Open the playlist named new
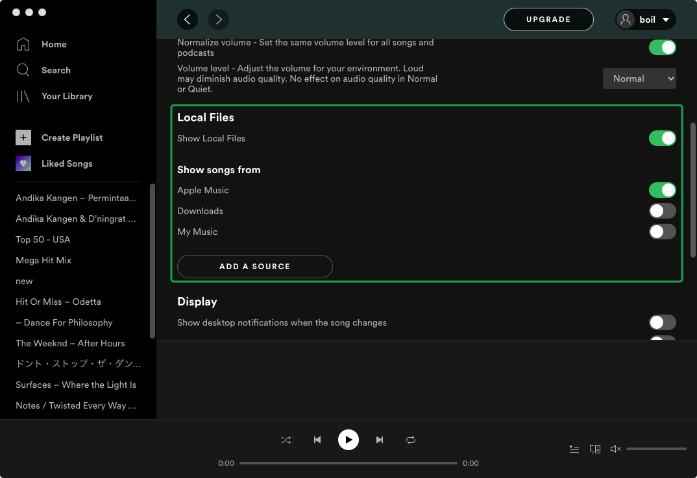697x478 pixels. (24, 281)
